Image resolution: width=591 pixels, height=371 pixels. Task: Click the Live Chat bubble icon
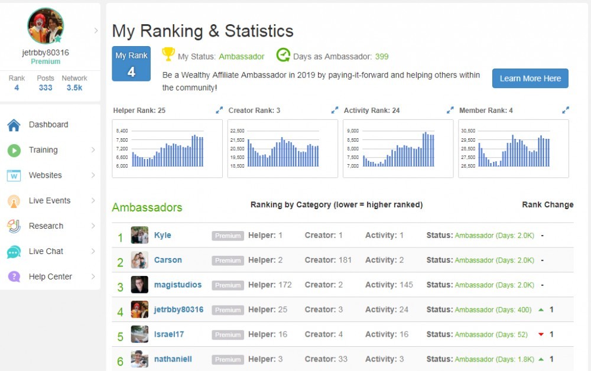point(14,252)
